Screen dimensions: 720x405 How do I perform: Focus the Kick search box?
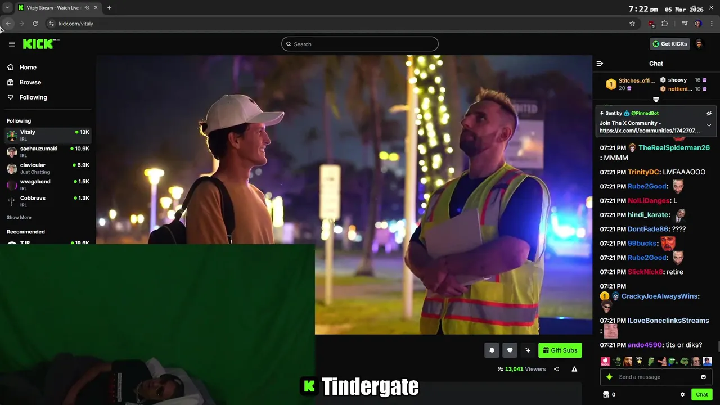360,44
